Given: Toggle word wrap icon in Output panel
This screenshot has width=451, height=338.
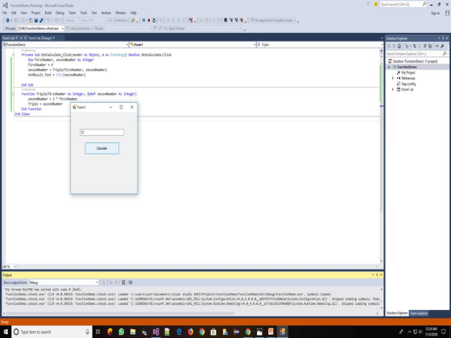Looking at the screenshot, I should tap(130, 282).
